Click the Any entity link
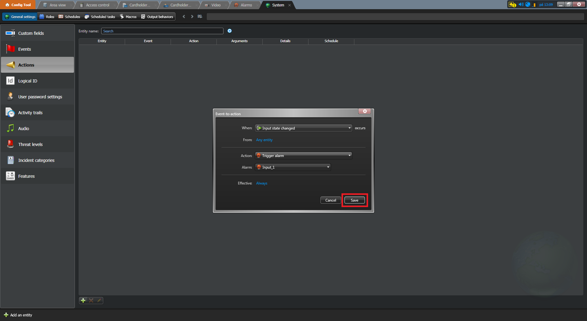 pyautogui.click(x=264, y=140)
